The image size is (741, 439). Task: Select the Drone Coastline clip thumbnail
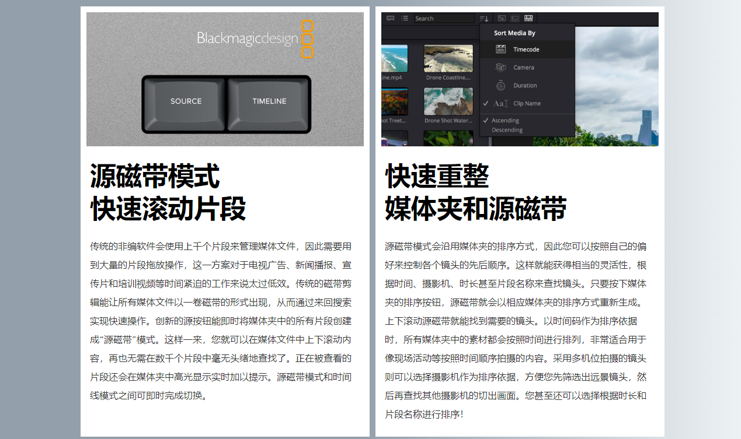(x=448, y=59)
